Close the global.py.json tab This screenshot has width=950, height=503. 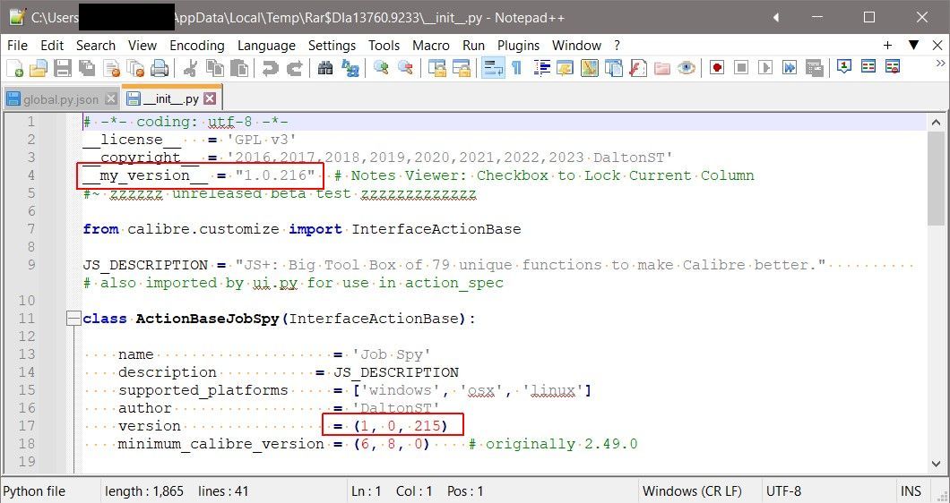tap(111, 98)
